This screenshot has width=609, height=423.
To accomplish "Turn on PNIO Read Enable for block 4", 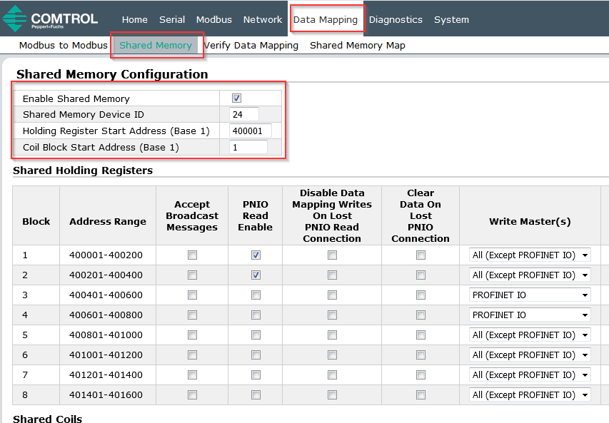I will coord(256,315).
